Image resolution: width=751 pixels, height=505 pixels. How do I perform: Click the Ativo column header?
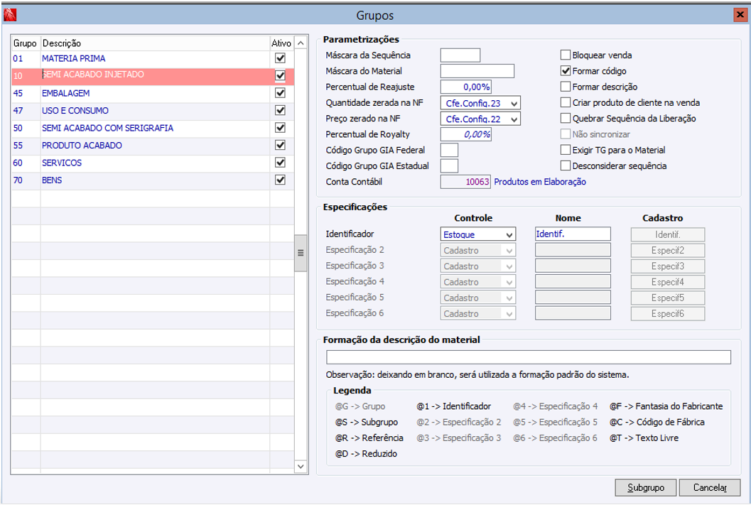(281, 43)
